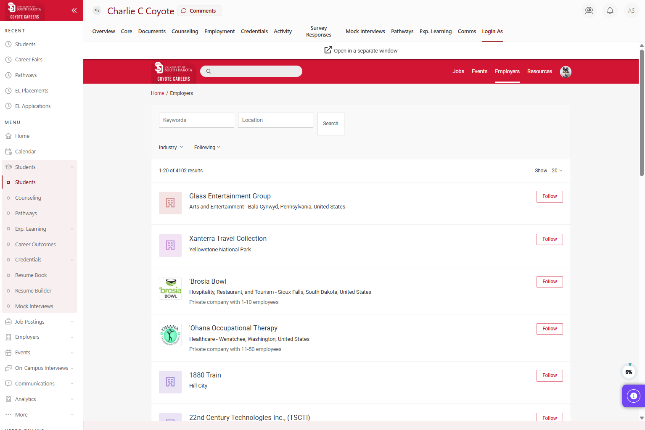
Task: Click the view-as eye icon in the top bar
Action: click(x=589, y=11)
